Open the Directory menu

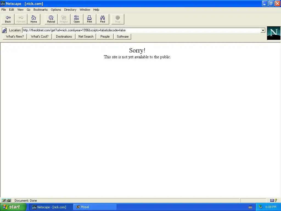click(x=70, y=10)
